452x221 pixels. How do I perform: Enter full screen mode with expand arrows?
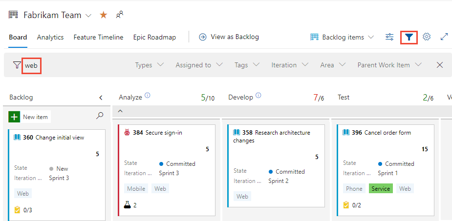[x=444, y=37]
